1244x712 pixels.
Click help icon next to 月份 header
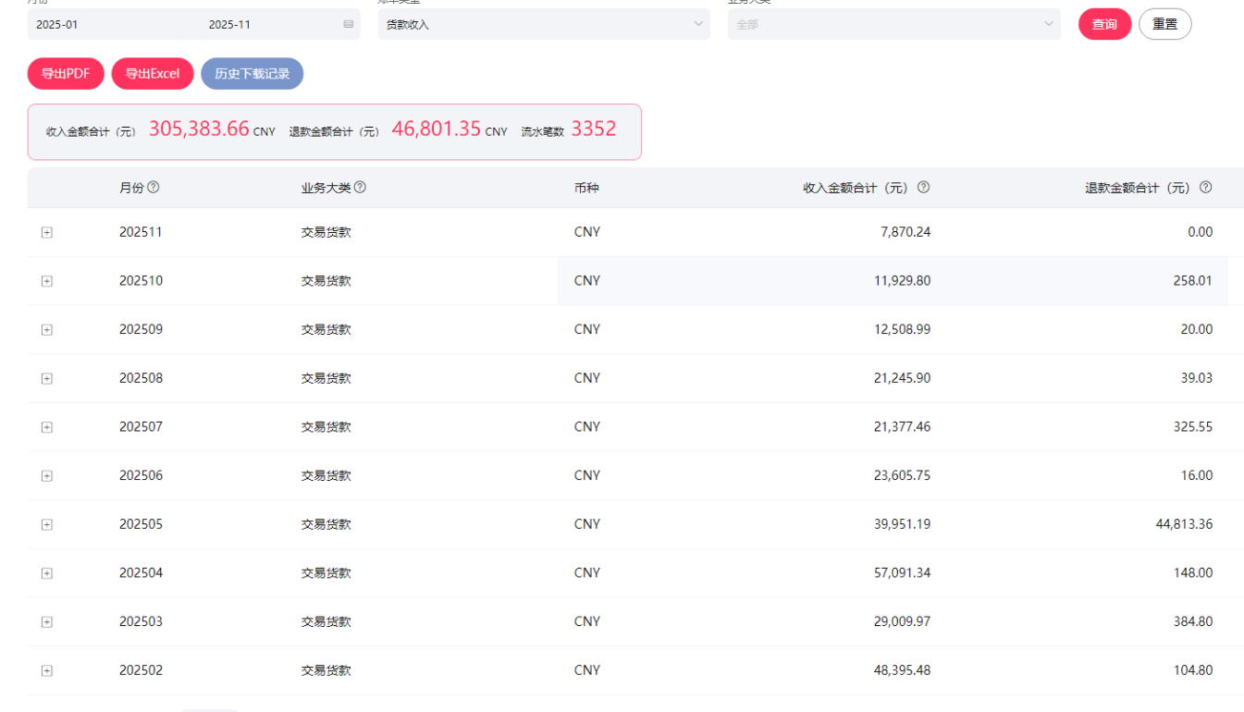point(154,187)
